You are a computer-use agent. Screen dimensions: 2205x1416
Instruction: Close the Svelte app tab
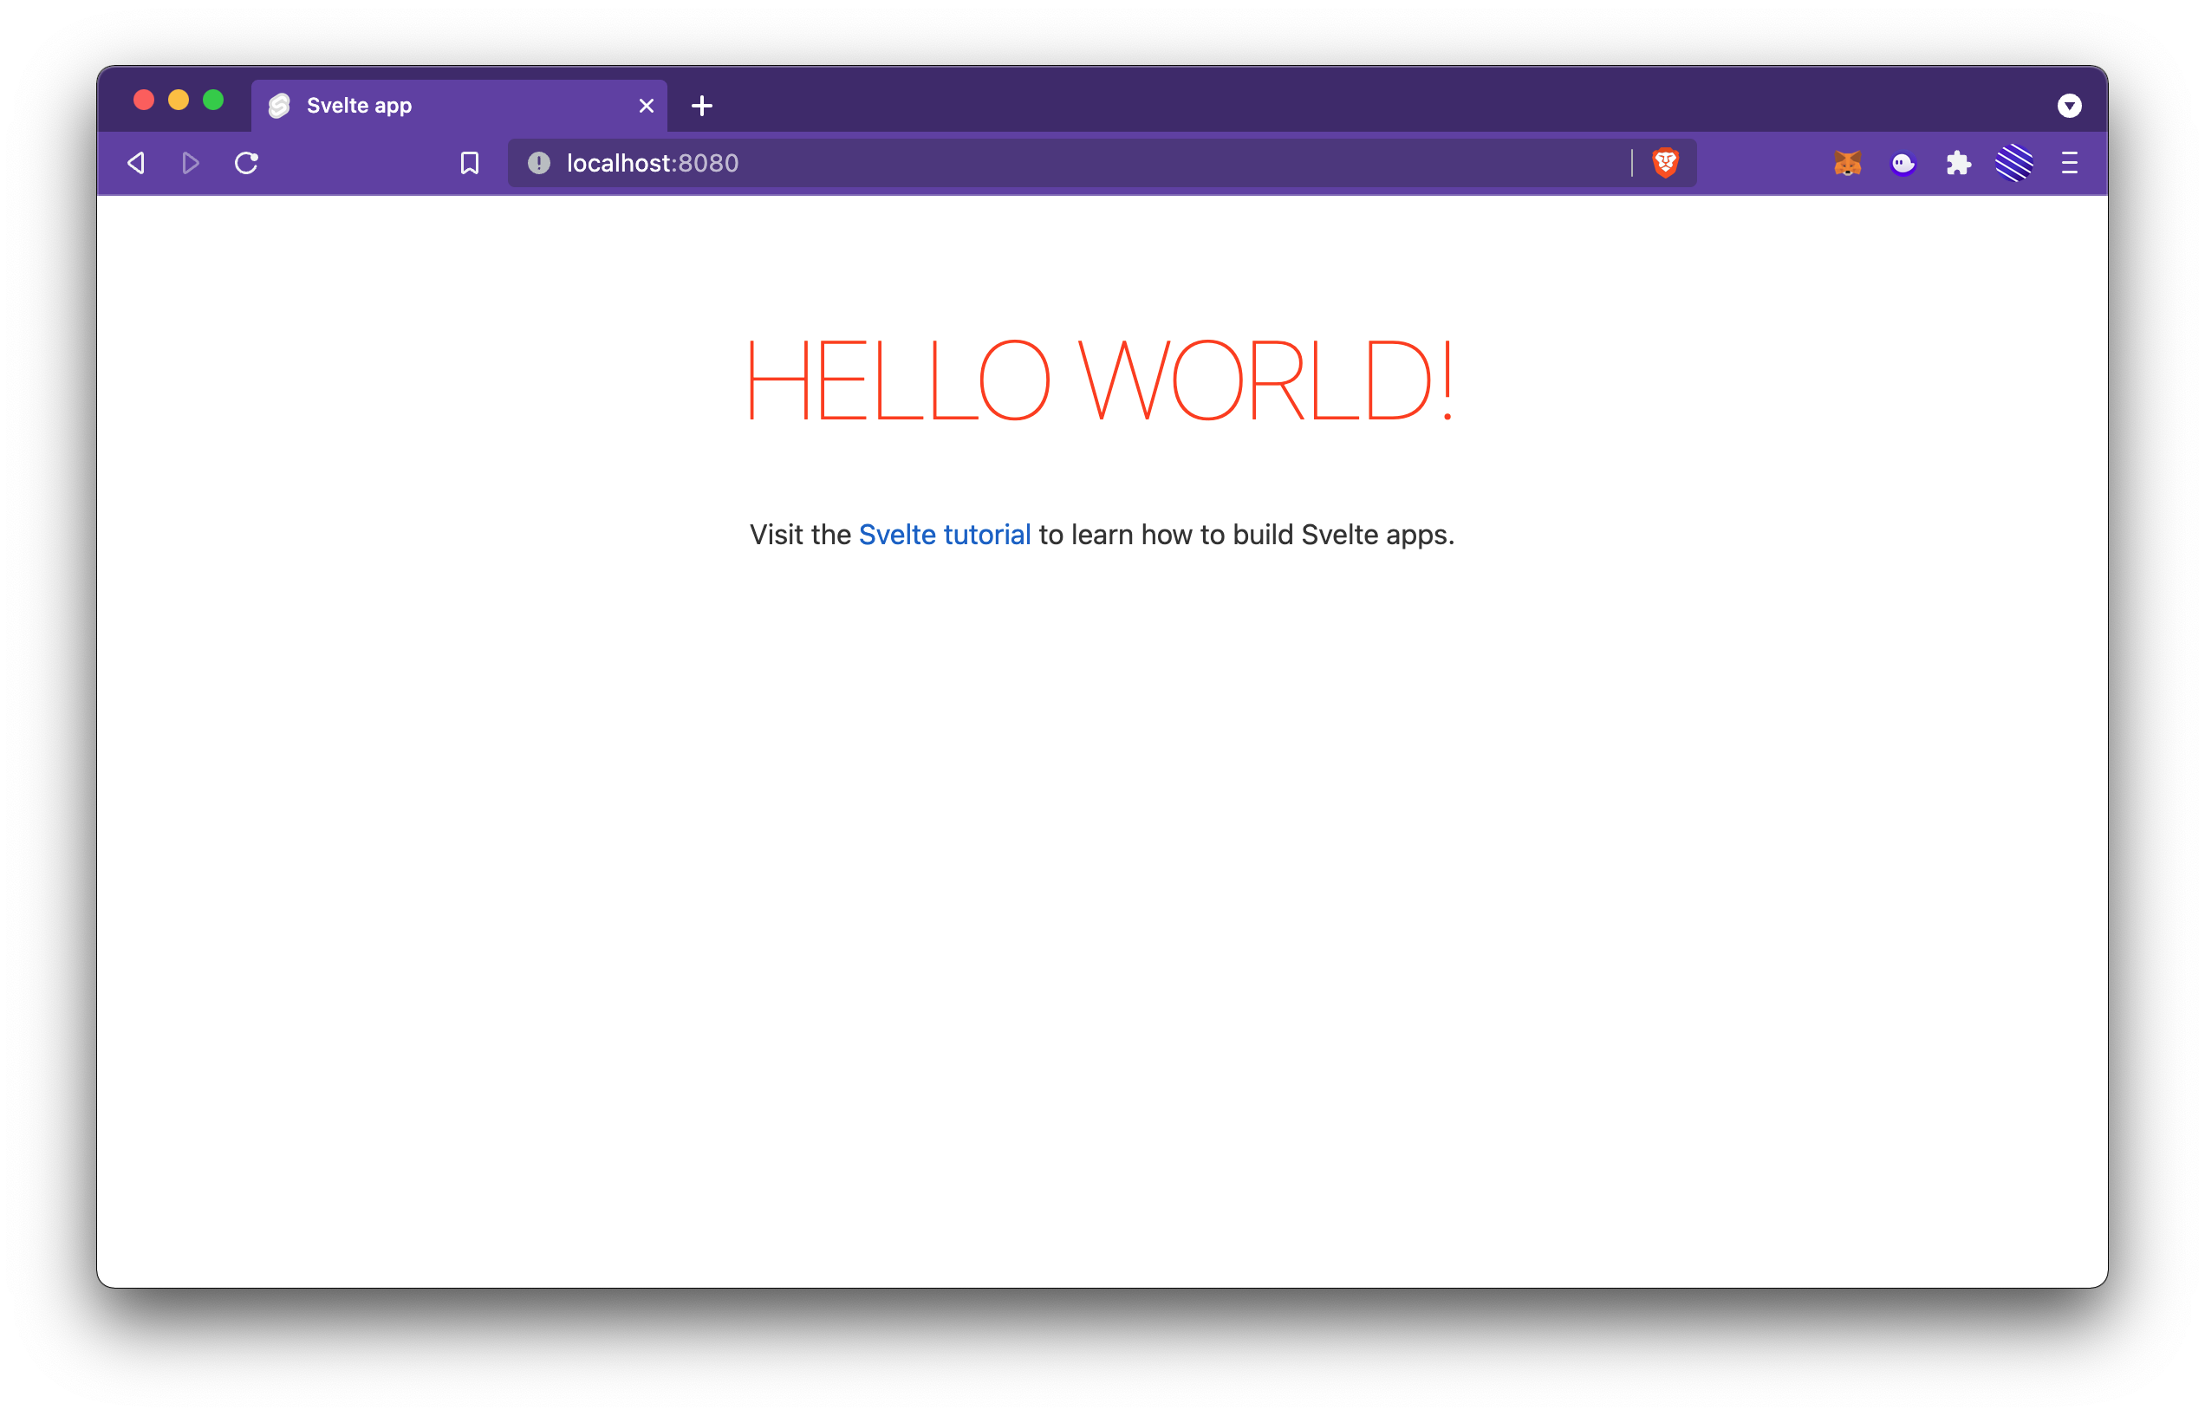click(647, 106)
